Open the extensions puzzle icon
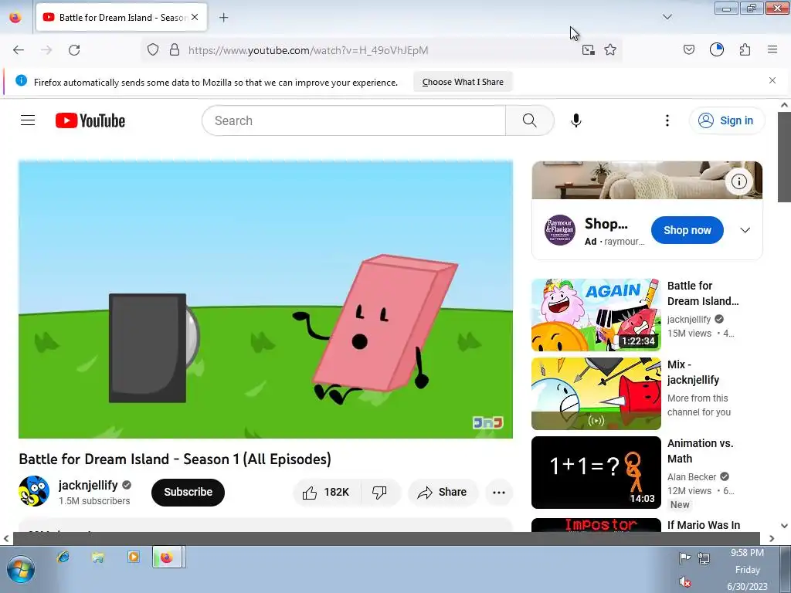This screenshot has width=791, height=593. click(x=745, y=49)
